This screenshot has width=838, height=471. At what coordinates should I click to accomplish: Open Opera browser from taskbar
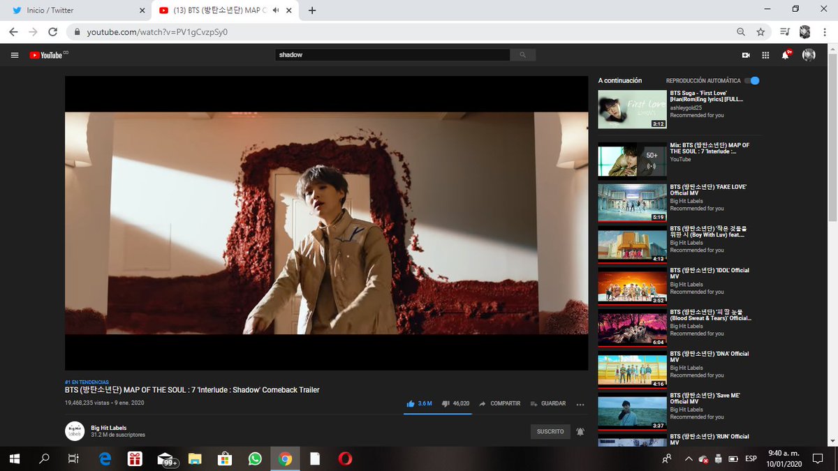(x=345, y=458)
